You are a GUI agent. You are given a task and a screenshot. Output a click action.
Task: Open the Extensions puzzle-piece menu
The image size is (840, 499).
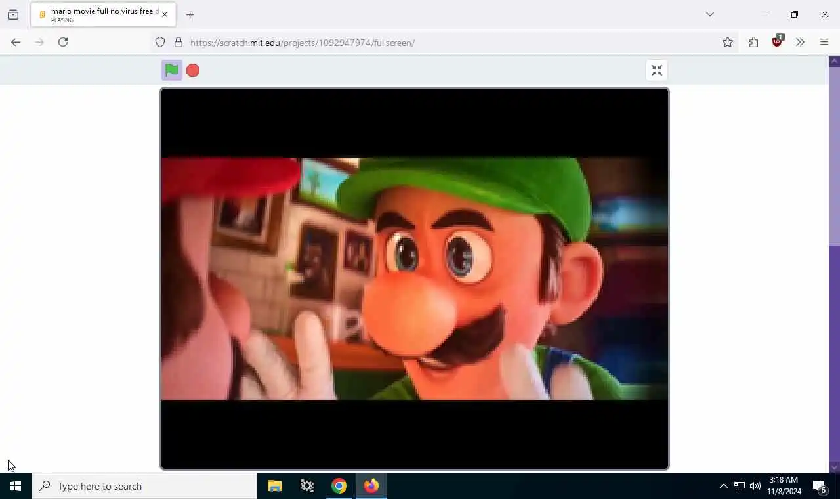point(753,43)
